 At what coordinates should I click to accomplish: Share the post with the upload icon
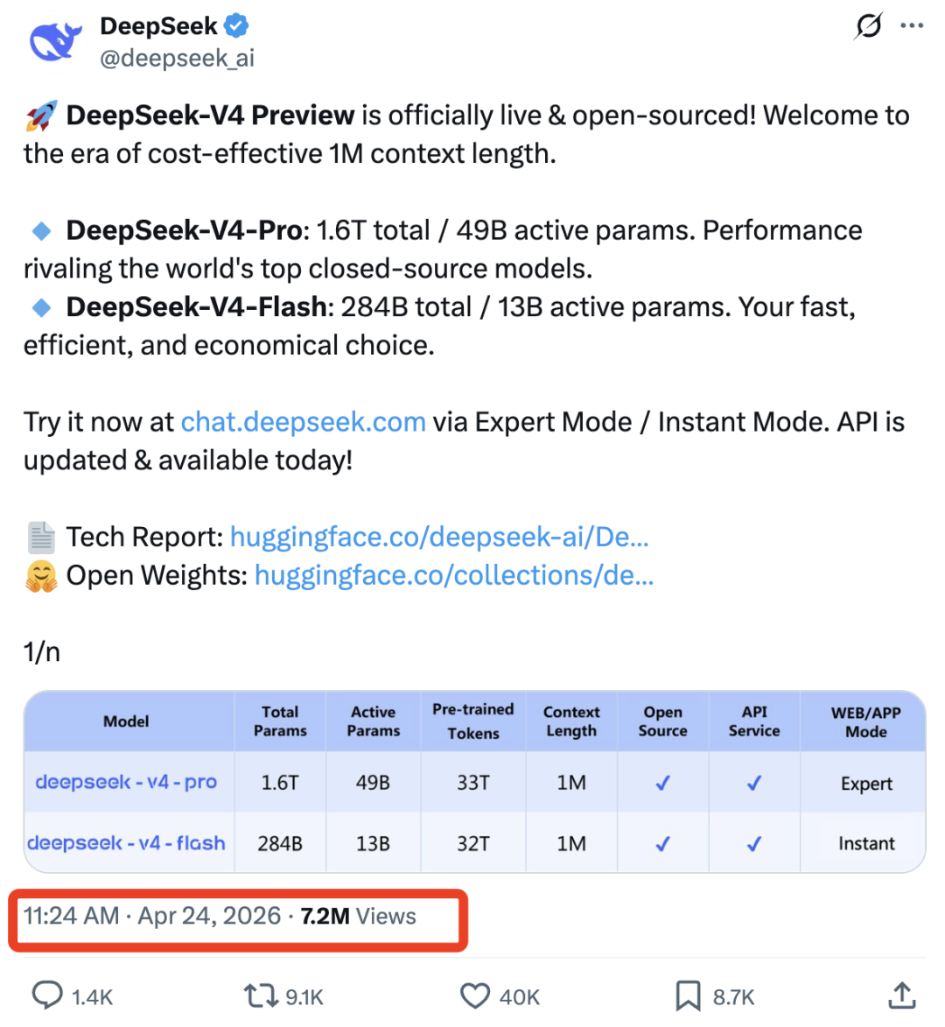(x=902, y=995)
